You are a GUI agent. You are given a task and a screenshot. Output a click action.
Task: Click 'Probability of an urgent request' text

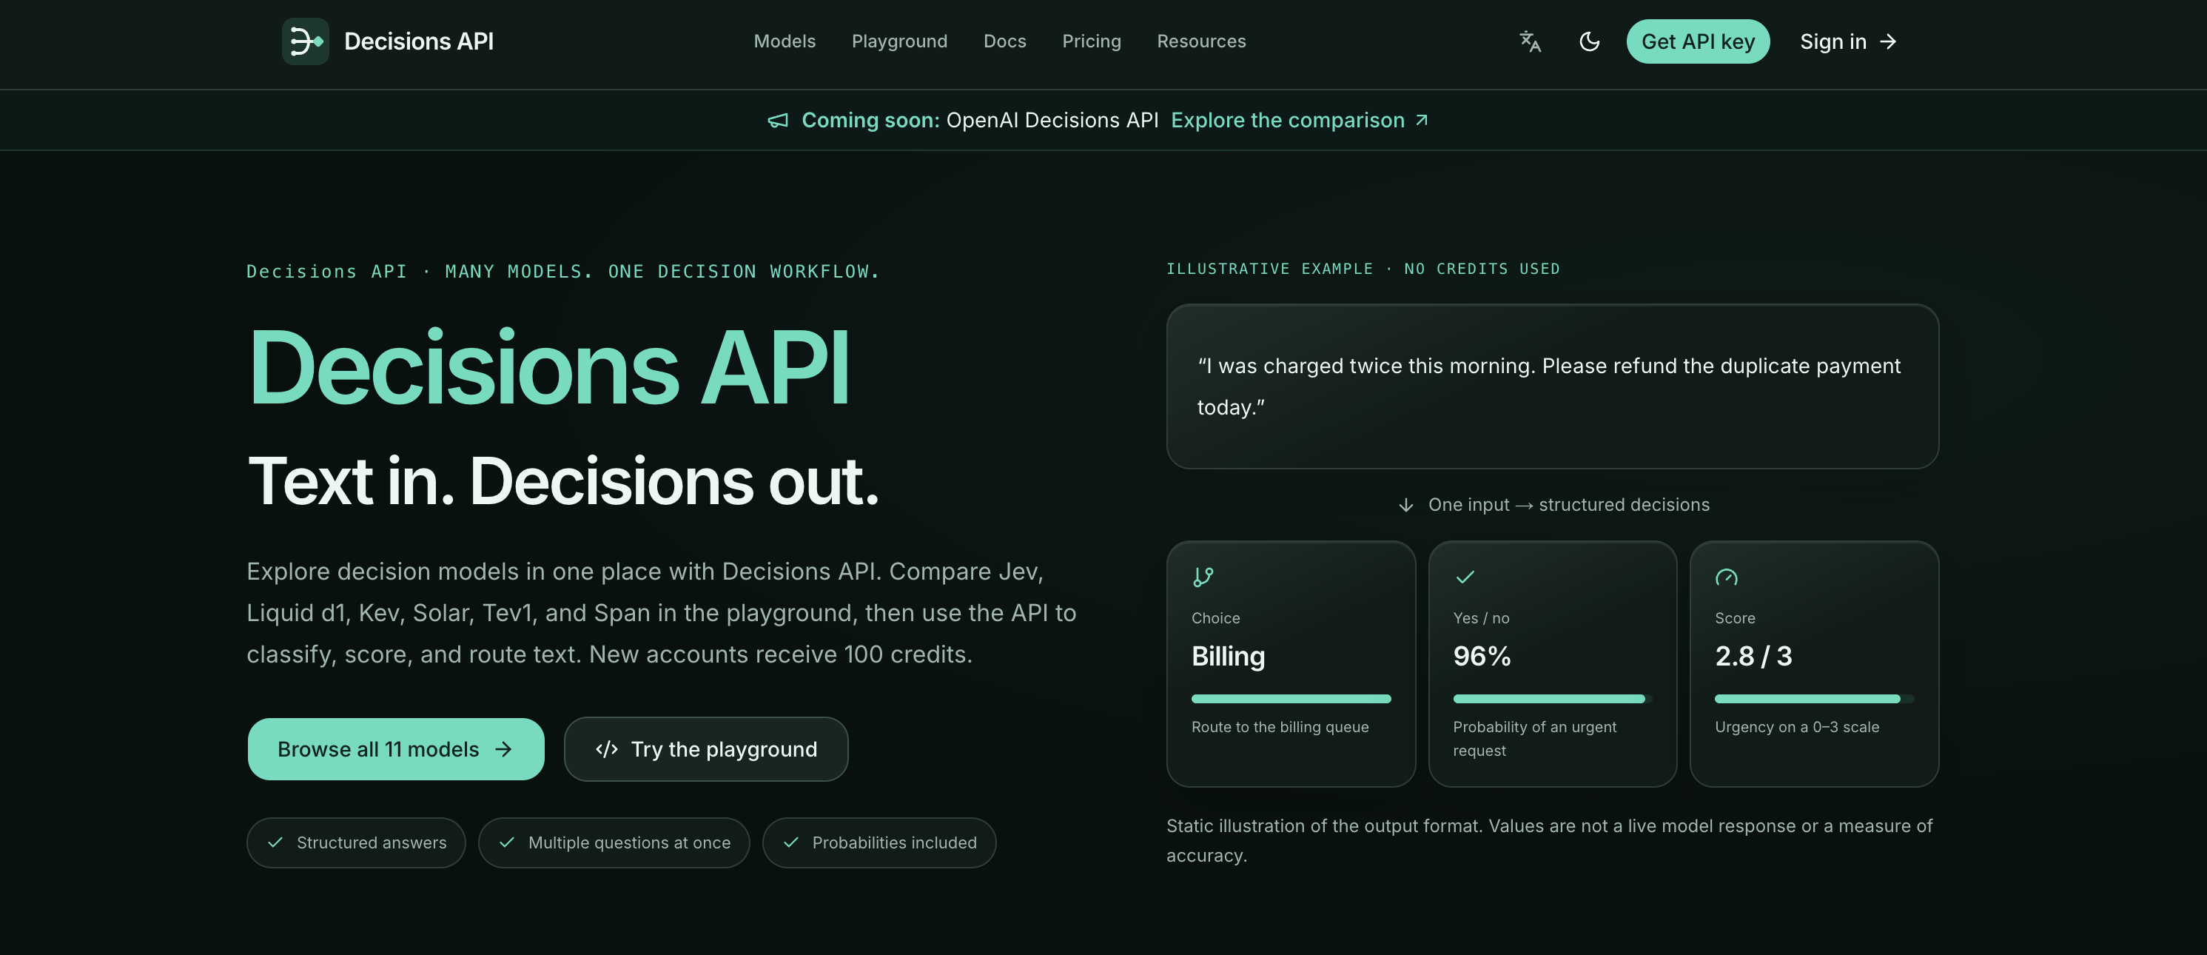pyautogui.click(x=1534, y=739)
